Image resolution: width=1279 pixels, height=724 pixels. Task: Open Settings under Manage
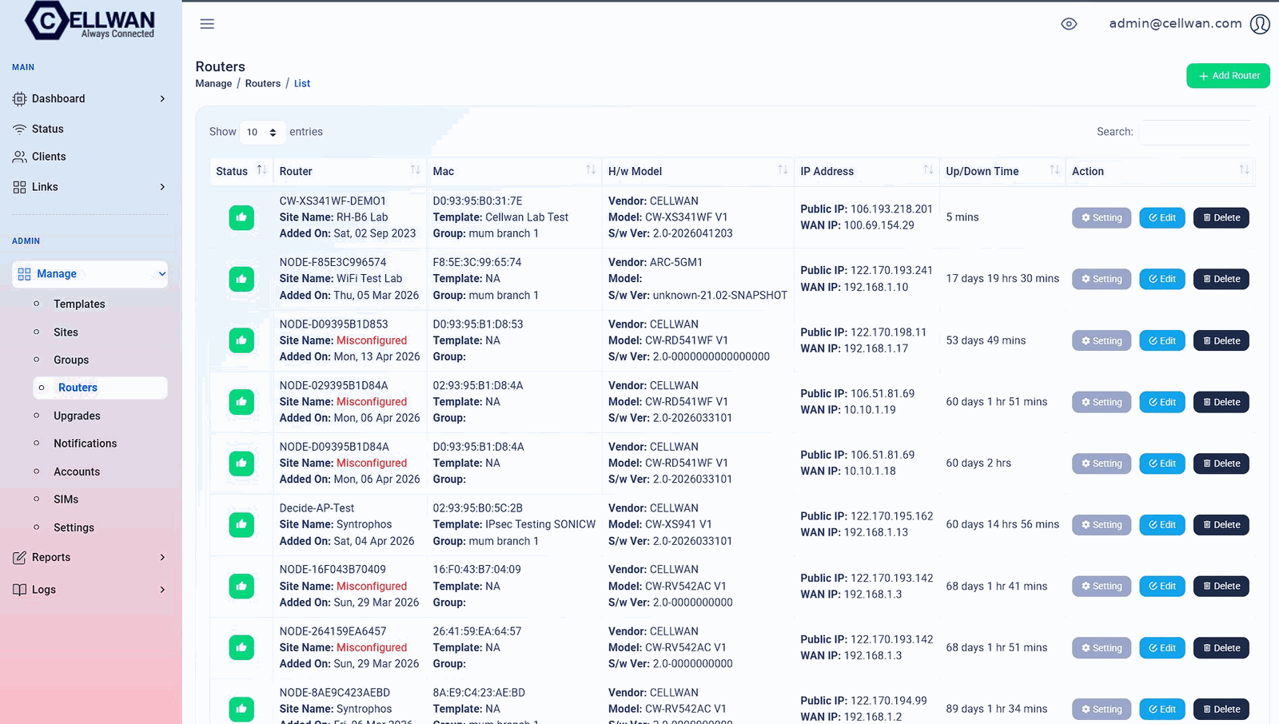[74, 528]
